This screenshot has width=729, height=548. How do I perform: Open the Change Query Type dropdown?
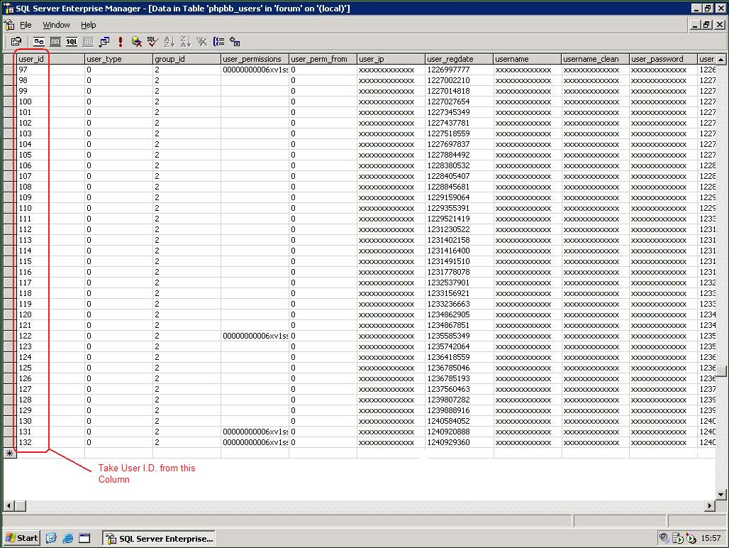104,42
